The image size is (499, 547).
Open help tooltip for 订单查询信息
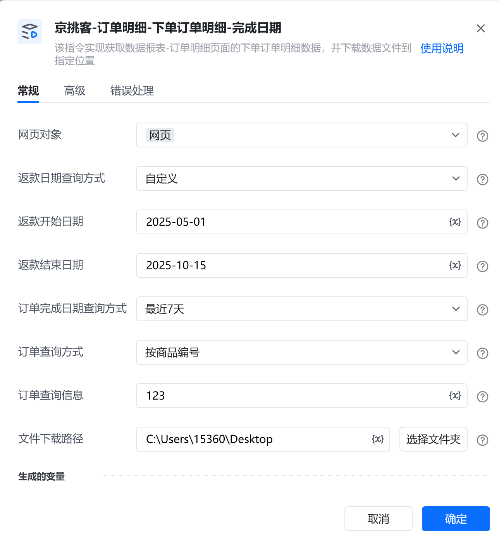click(482, 396)
